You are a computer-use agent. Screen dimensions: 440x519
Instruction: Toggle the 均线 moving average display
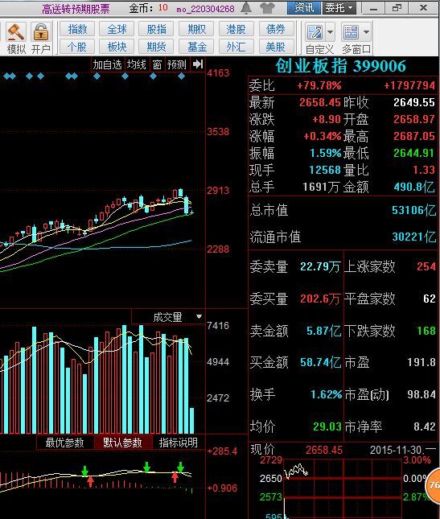[137, 64]
